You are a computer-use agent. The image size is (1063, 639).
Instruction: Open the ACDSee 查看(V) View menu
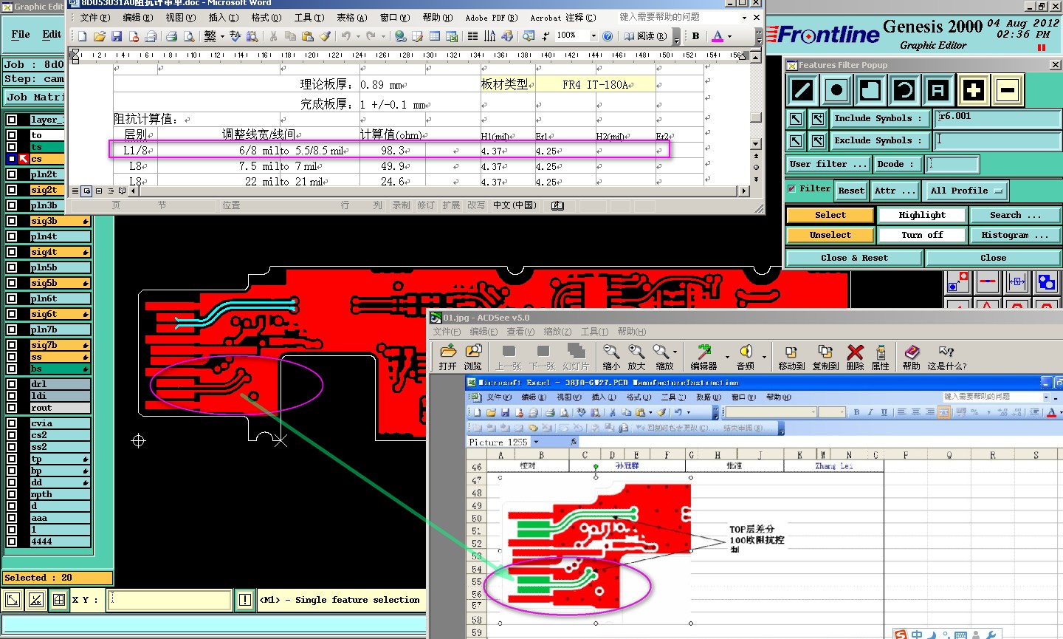click(520, 332)
